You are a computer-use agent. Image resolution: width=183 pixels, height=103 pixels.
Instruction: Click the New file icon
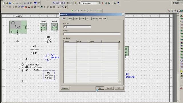tap(4, 3)
